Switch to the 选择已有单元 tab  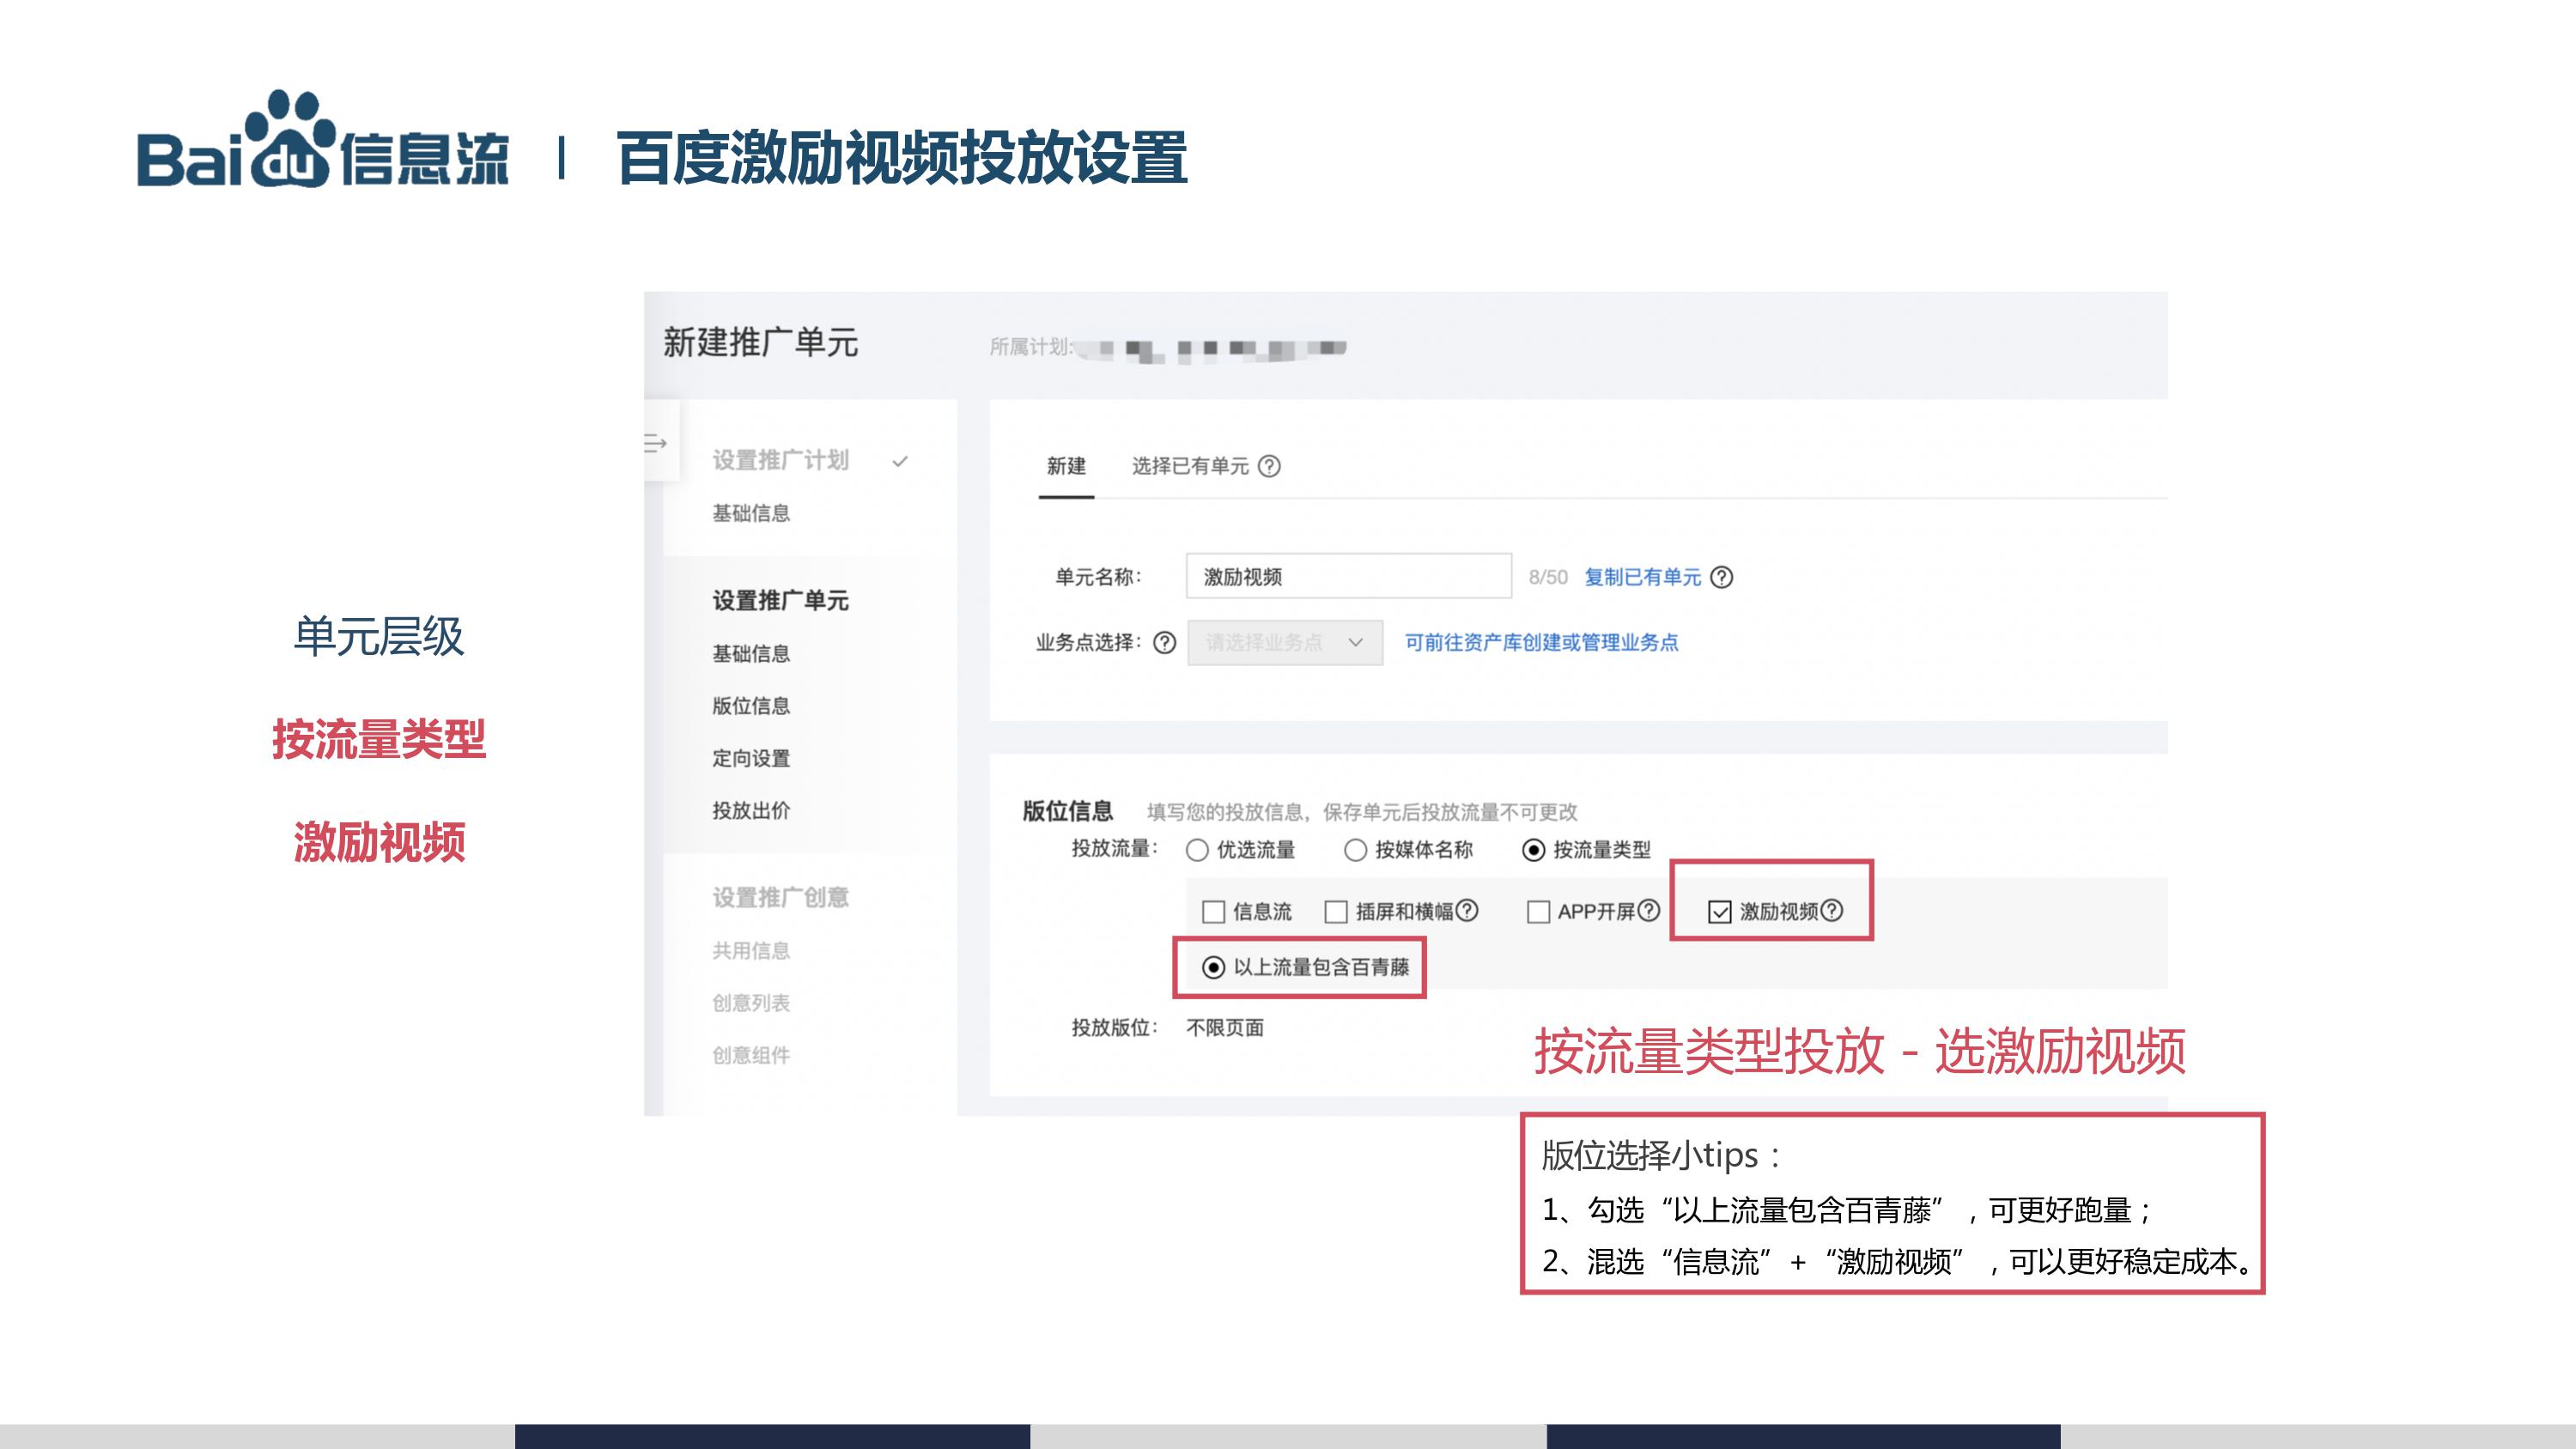[x=1190, y=467]
